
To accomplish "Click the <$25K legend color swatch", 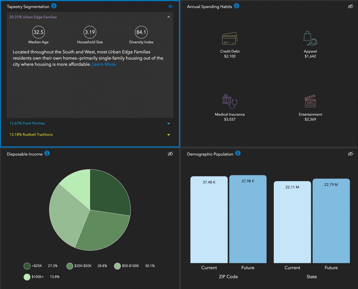I will coord(27,266).
